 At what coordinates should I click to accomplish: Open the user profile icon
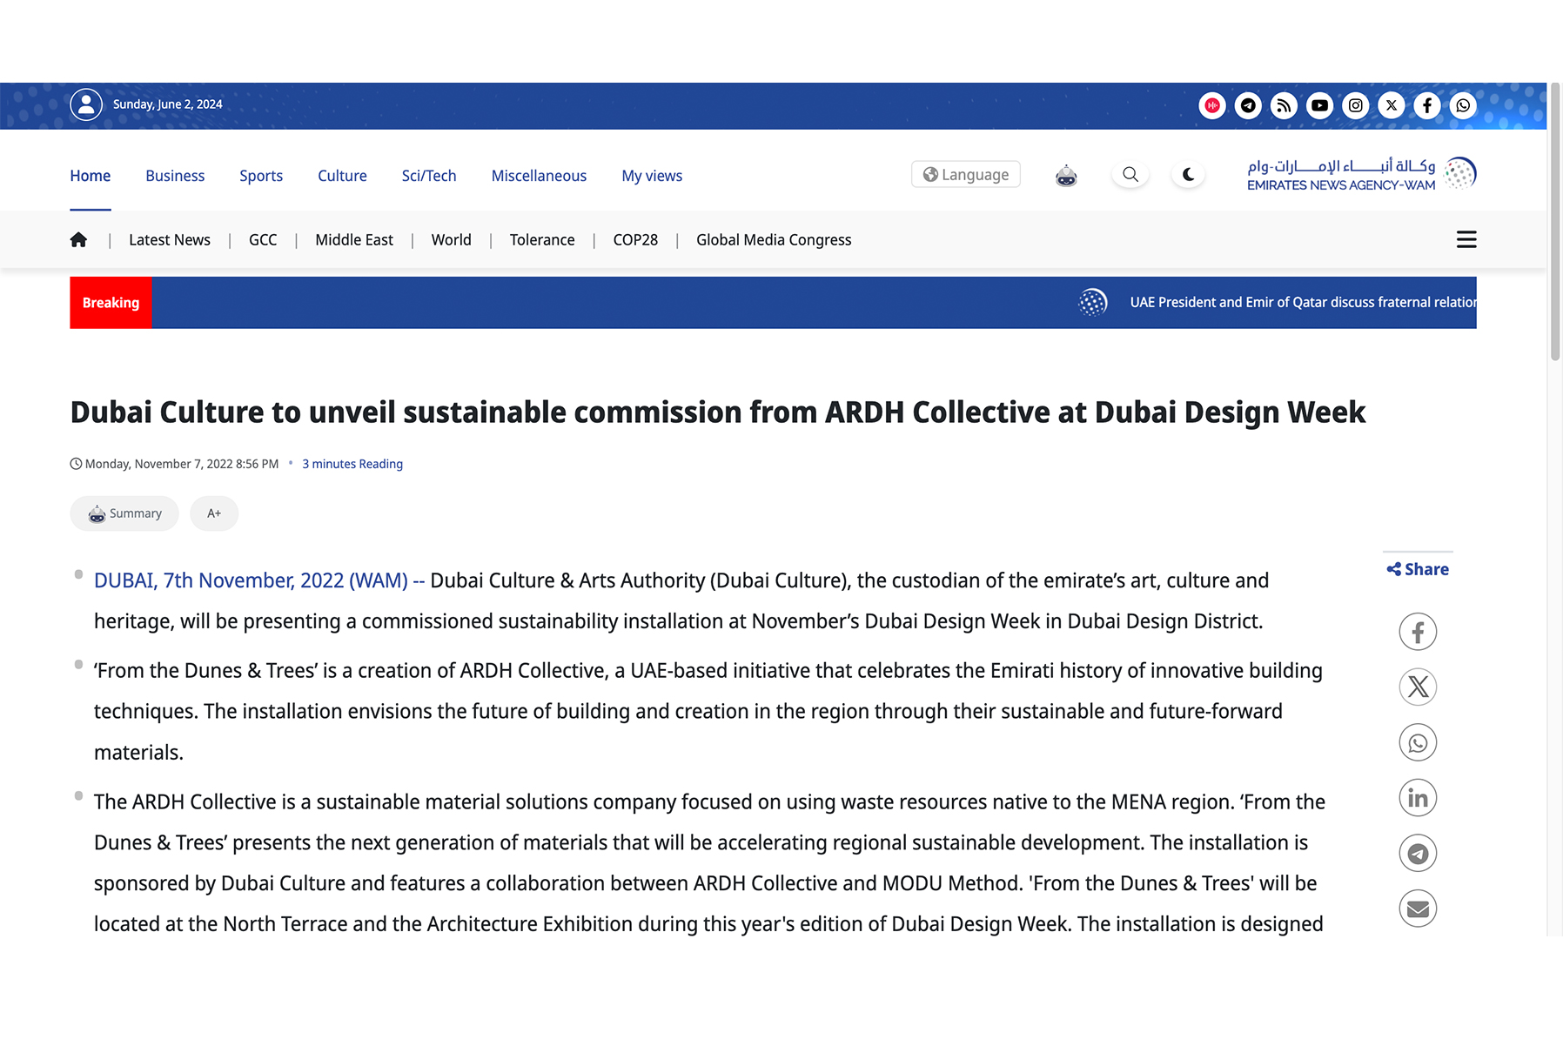click(86, 104)
